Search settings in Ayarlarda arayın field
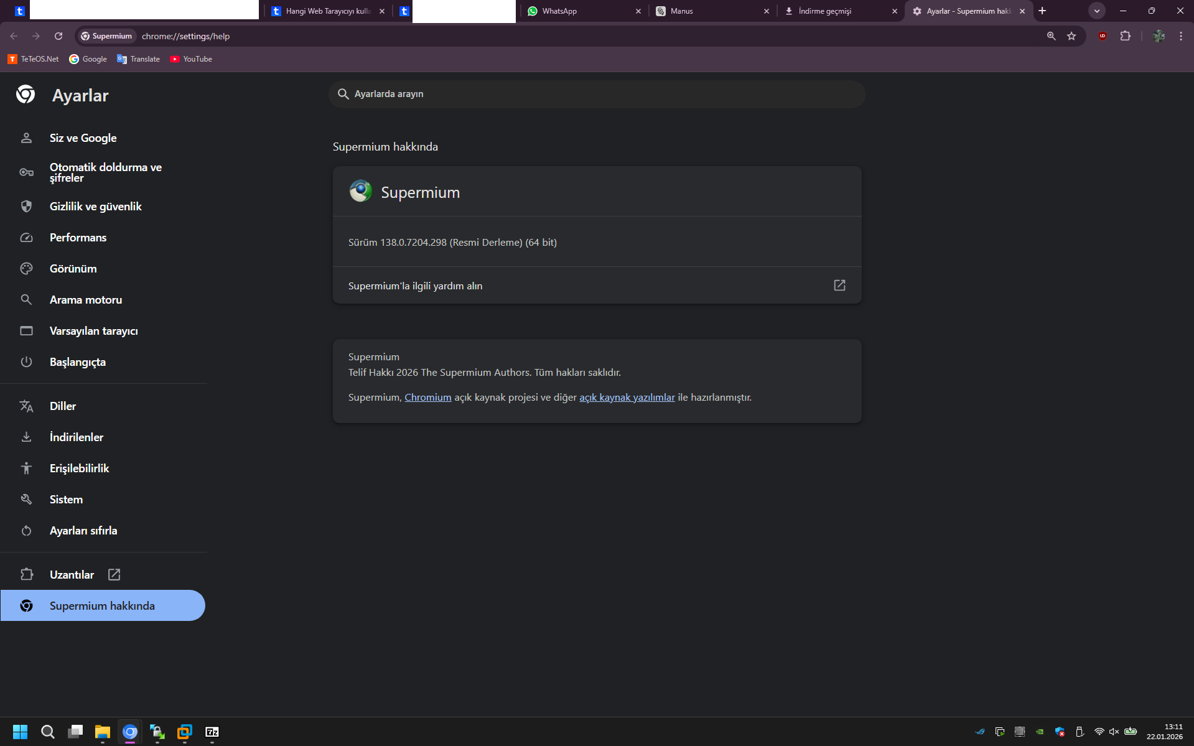1194x746 pixels. coord(597,94)
